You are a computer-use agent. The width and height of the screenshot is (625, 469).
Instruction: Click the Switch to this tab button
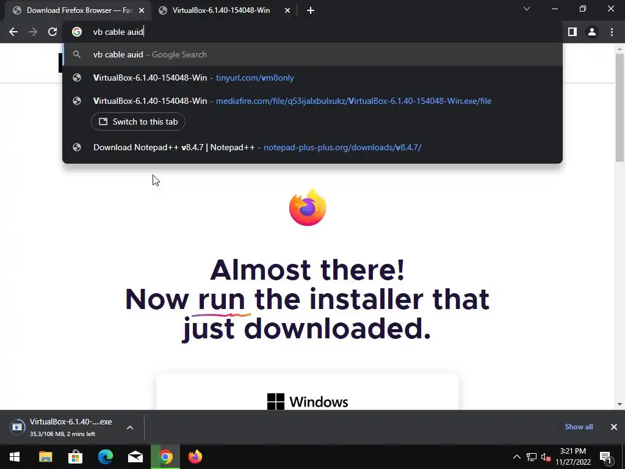(139, 122)
